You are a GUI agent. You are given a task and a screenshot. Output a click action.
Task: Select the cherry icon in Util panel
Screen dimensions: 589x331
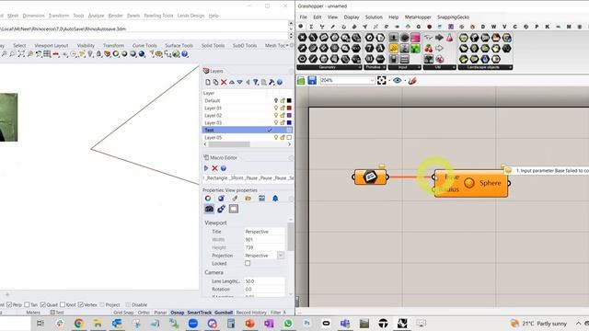coord(428,48)
